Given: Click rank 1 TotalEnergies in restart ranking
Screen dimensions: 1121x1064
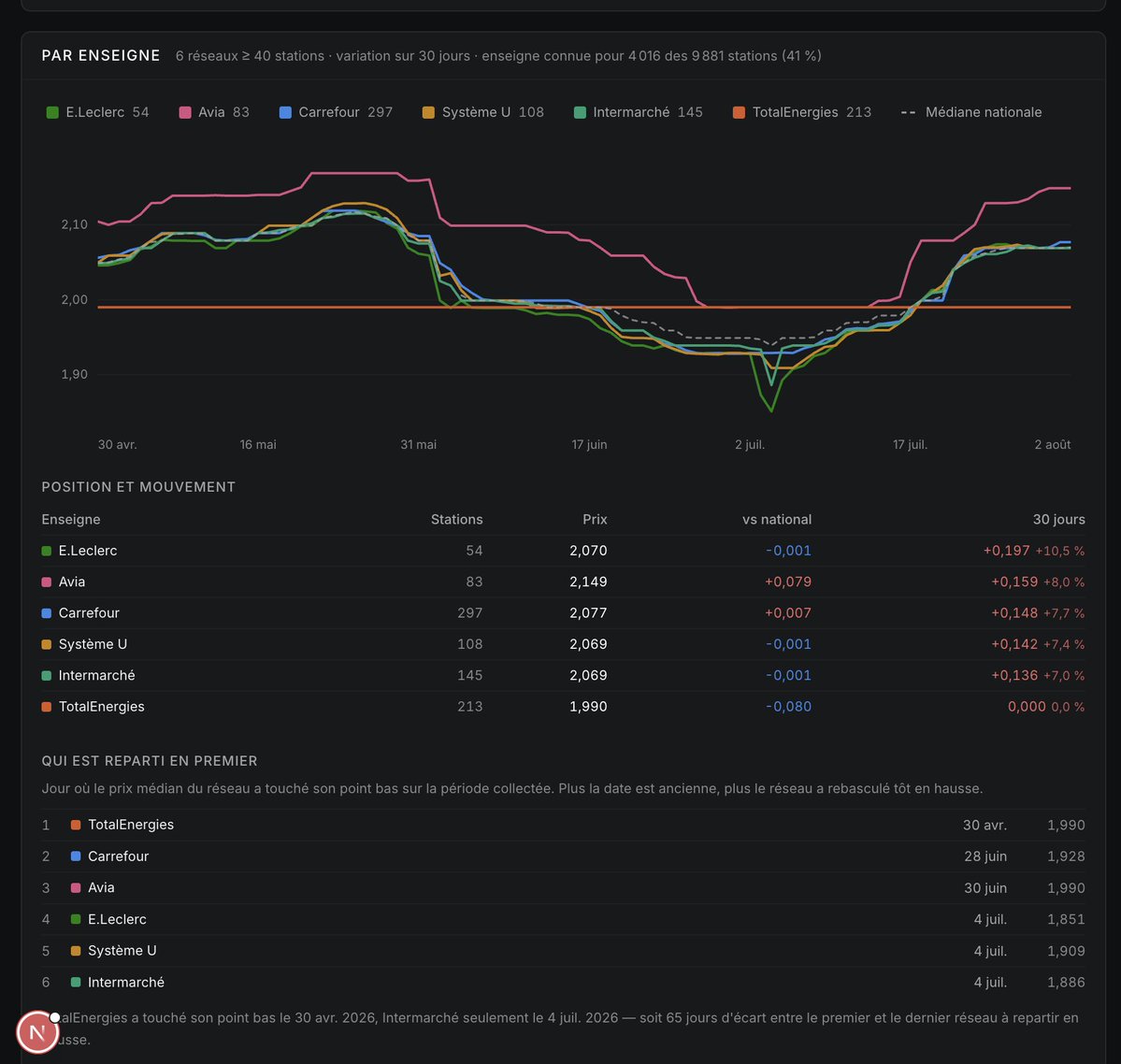Looking at the screenshot, I should (x=564, y=826).
